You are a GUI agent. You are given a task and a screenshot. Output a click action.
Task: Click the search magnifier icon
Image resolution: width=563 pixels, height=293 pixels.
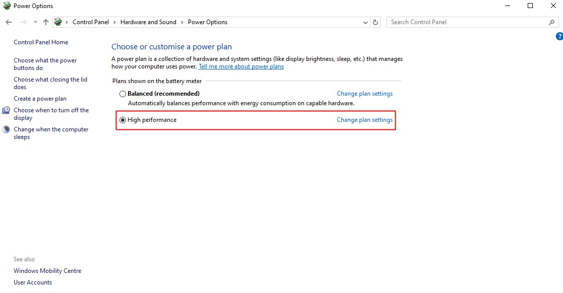pos(551,22)
